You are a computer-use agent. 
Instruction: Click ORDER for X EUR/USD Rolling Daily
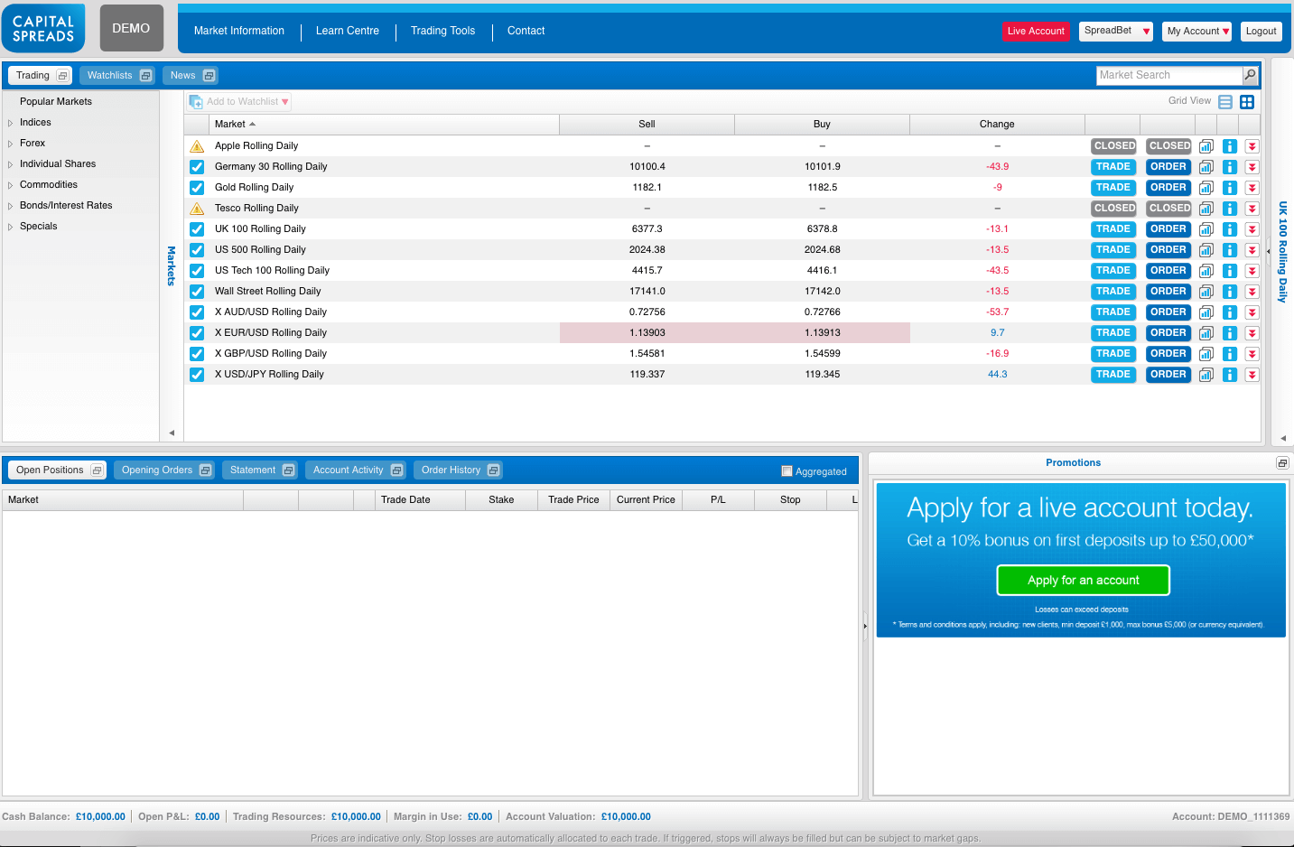pyautogui.click(x=1168, y=333)
